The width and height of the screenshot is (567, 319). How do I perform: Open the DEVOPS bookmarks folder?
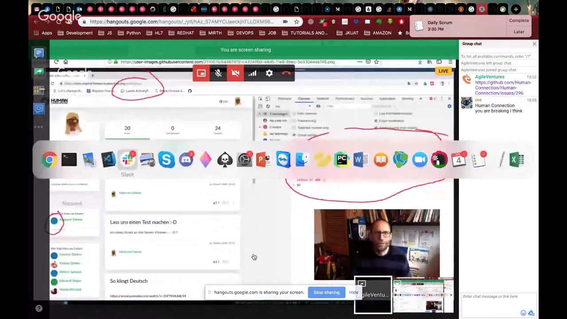241,33
